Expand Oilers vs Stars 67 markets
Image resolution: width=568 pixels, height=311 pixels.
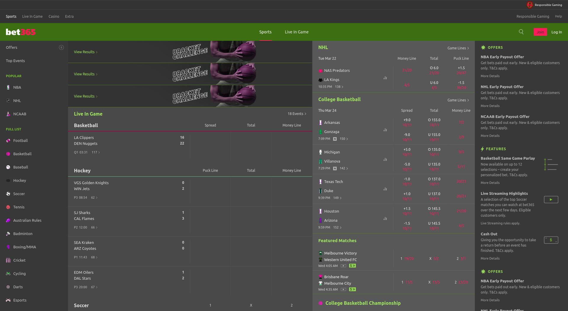point(94,287)
